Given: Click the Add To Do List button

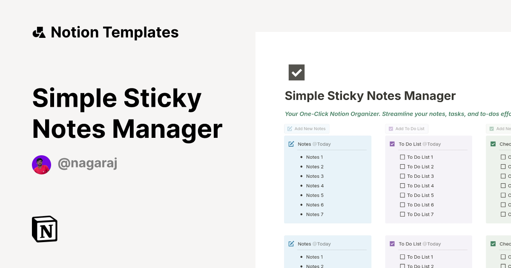Looking at the screenshot, I should (x=407, y=128).
